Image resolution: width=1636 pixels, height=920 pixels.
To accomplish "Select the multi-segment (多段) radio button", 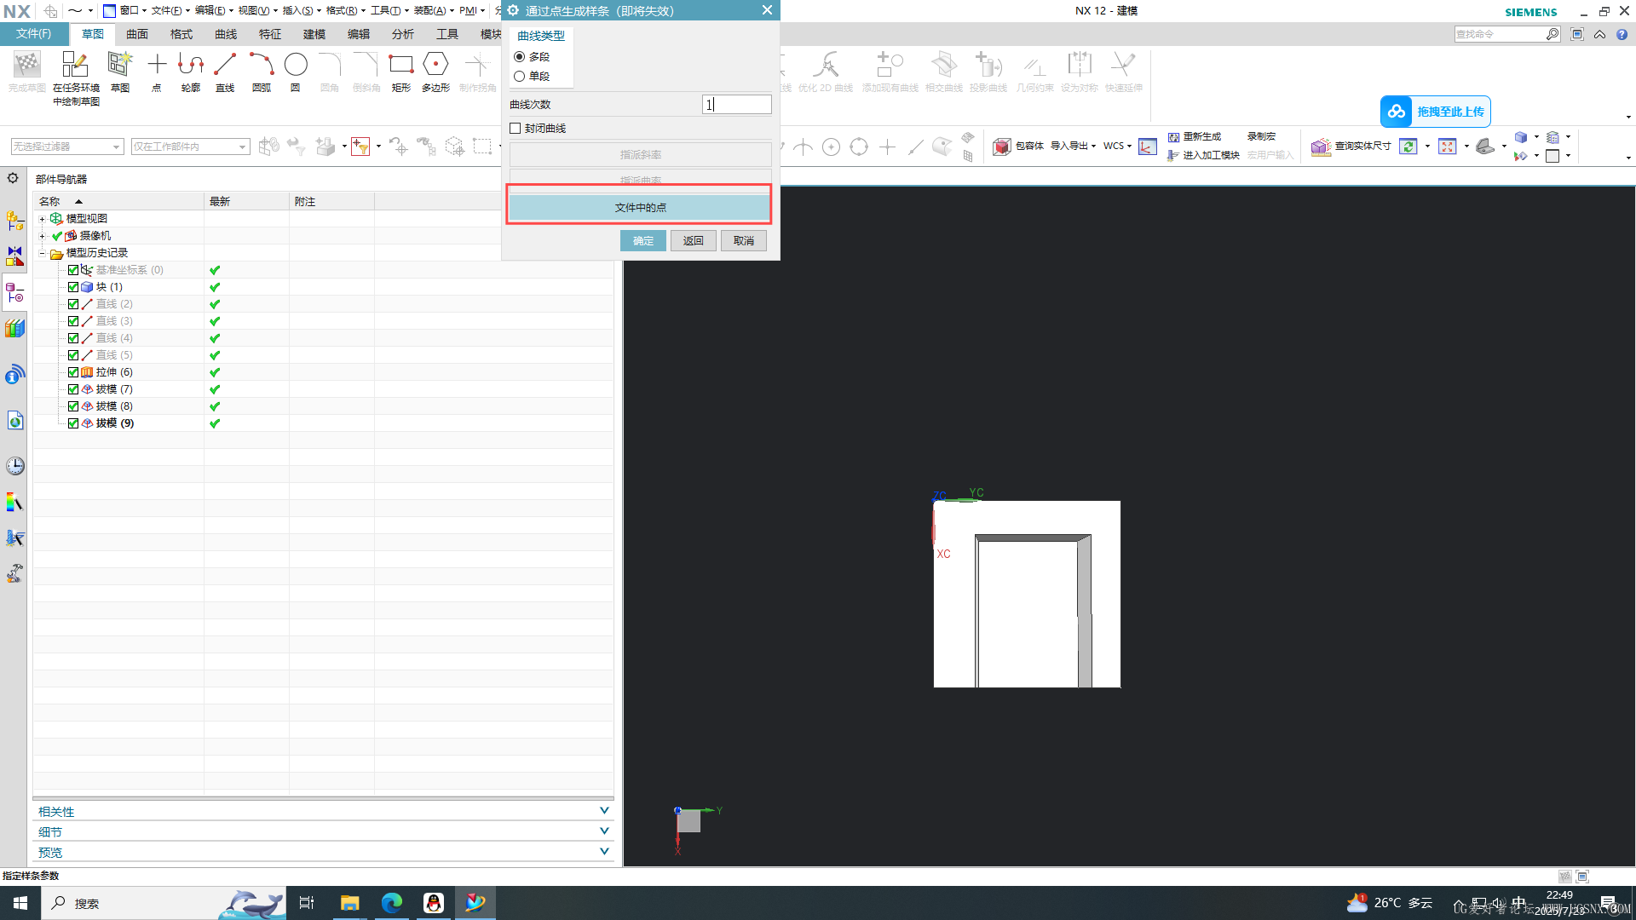I will (519, 57).
